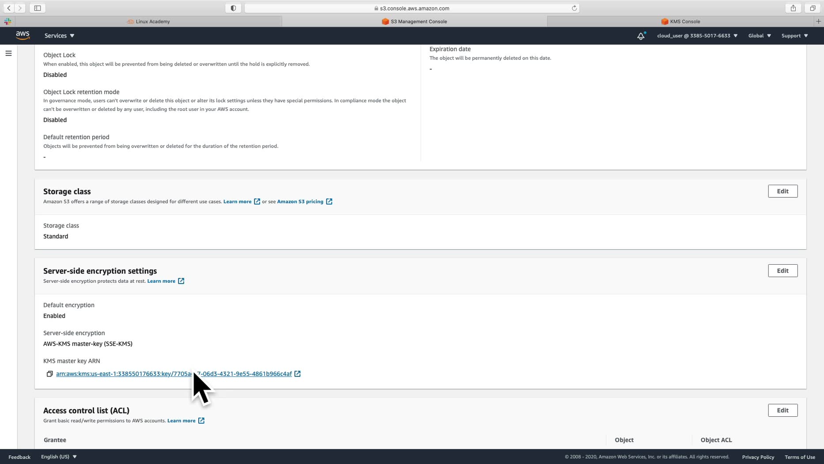Select the 'Access control list (ACL)' heading

click(x=87, y=411)
